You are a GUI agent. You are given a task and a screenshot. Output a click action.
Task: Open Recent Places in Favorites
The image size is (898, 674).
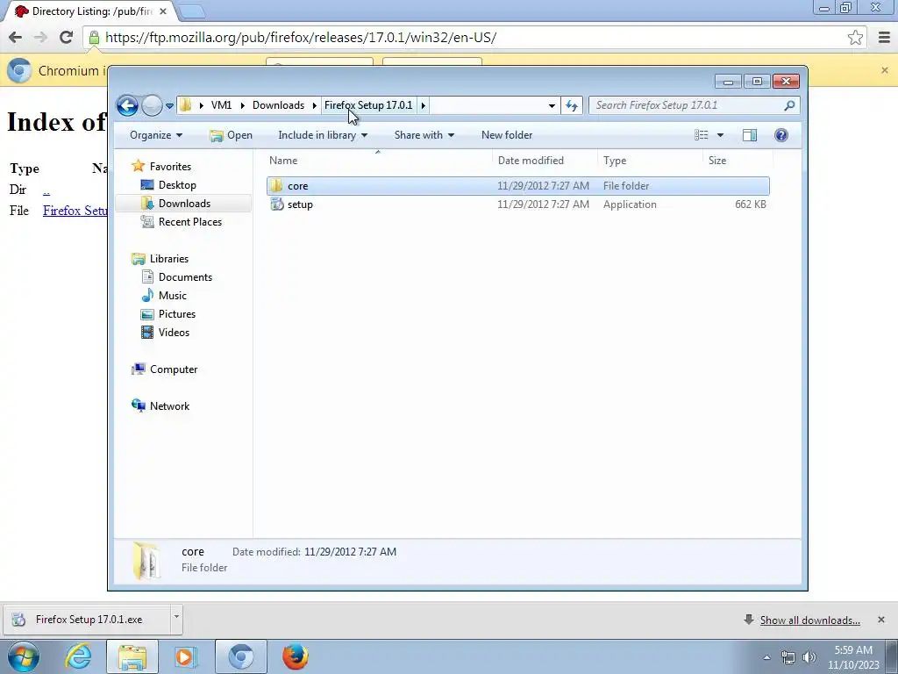[x=189, y=222]
